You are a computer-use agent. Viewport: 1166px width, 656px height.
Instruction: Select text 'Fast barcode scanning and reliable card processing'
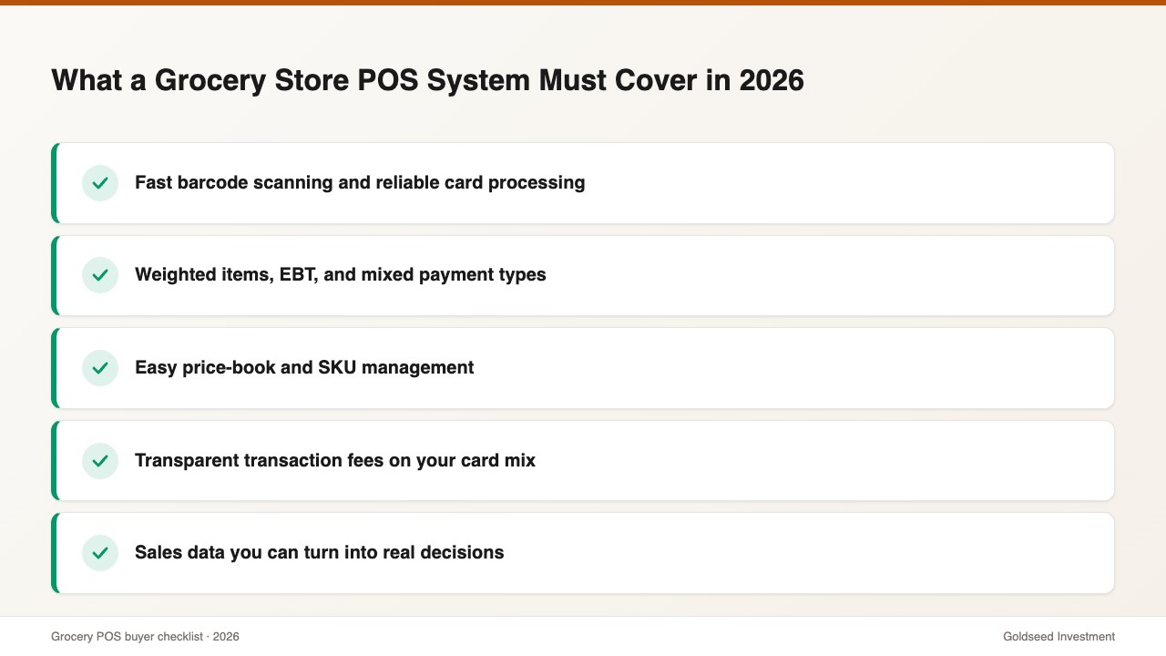(360, 182)
